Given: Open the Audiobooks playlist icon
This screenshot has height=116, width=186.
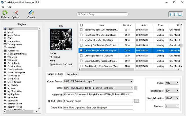Looking at the screenshot, I should [5, 50].
